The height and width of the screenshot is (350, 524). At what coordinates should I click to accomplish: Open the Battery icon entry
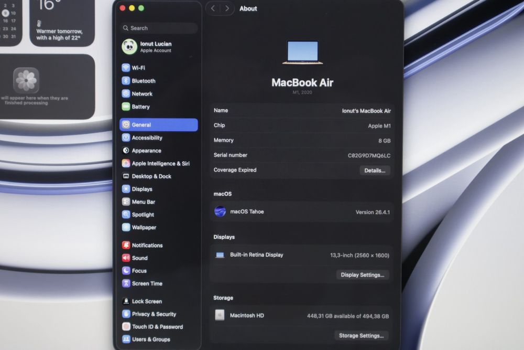point(126,107)
